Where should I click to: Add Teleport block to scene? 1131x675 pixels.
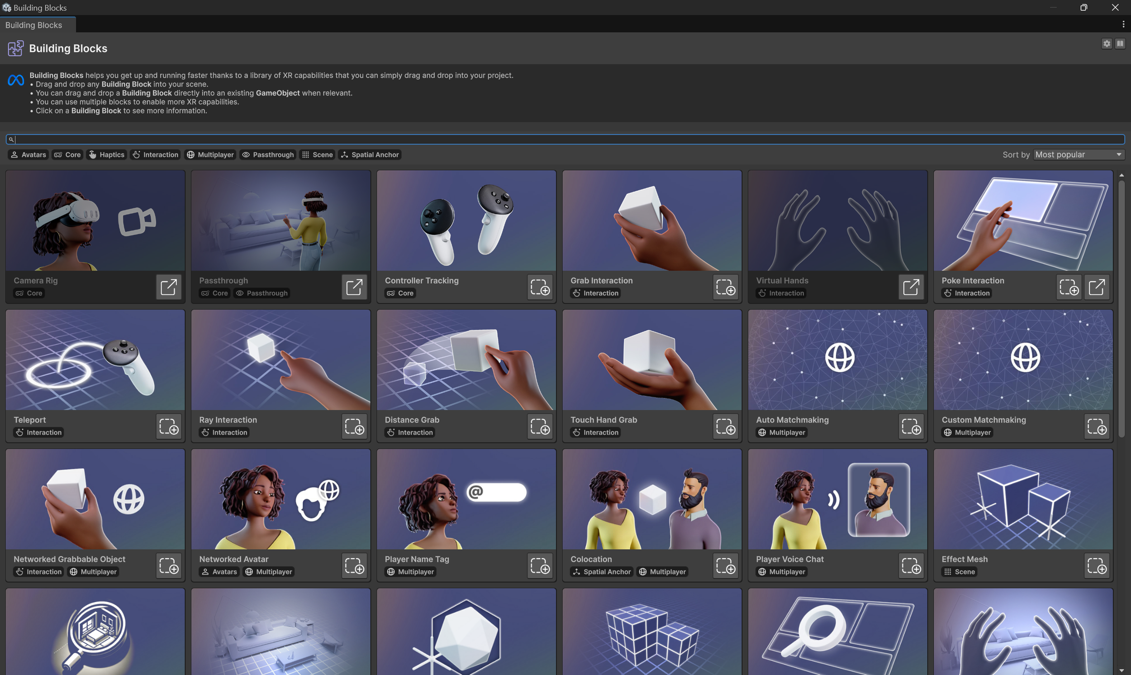(169, 426)
